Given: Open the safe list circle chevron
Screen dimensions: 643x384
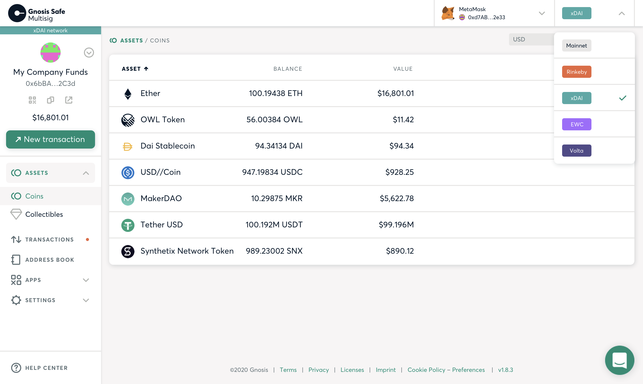Looking at the screenshot, I should tap(89, 53).
